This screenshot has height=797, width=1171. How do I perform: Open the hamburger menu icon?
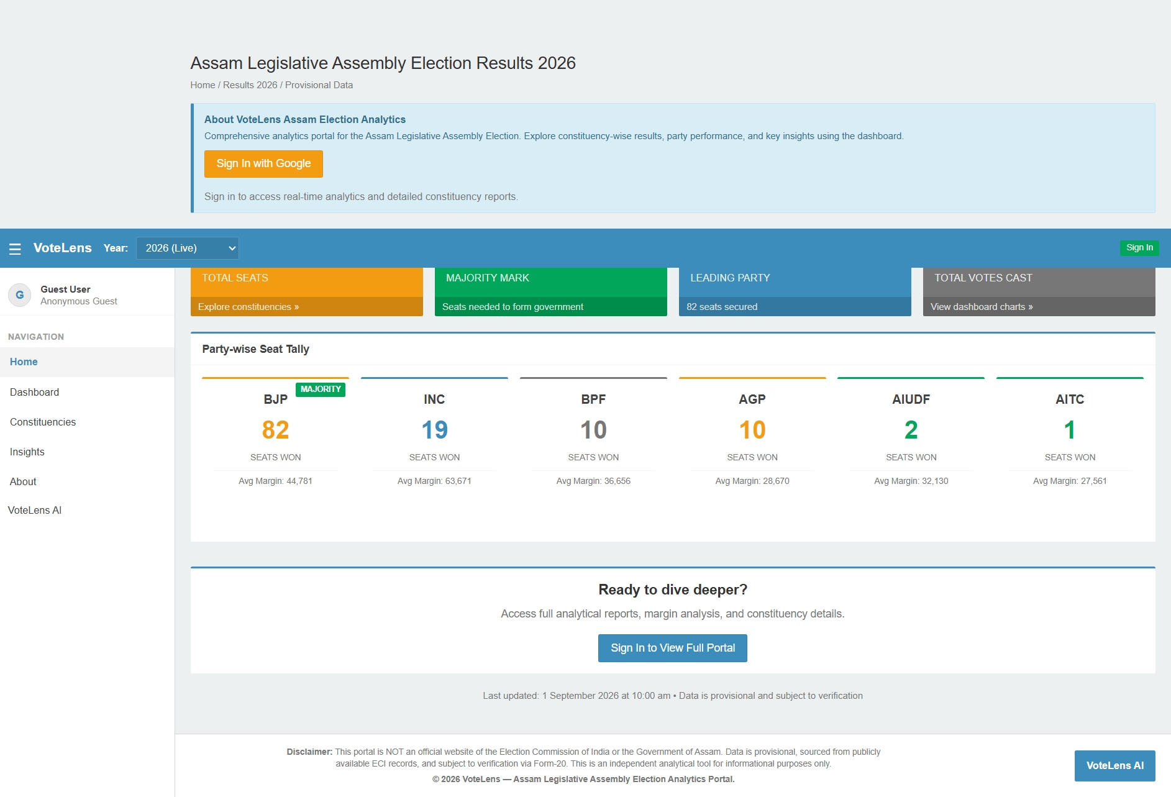(15, 248)
